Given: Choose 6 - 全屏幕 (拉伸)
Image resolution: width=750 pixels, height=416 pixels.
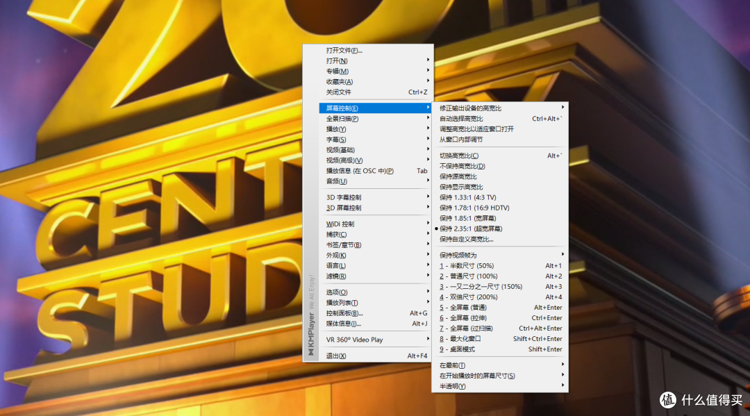Looking at the screenshot, I should pyautogui.click(x=500, y=318).
